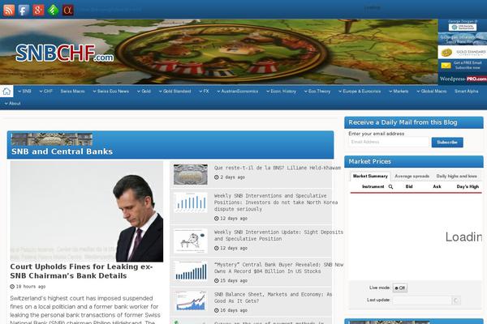Screen dimensions: 487x324
Task: Click the Email Address input field
Action: pos(389,142)
